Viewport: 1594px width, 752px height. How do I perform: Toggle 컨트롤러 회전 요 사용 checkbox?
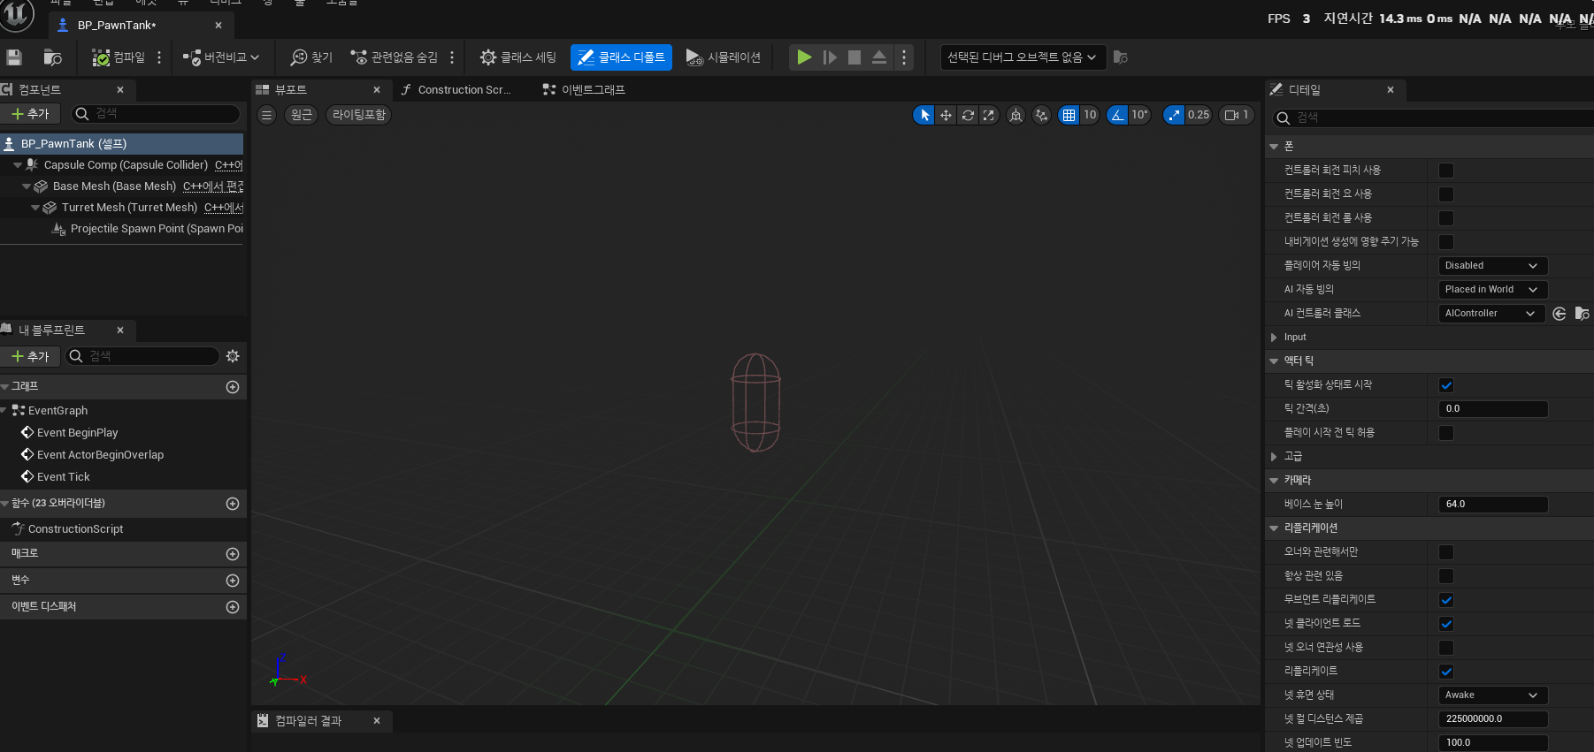pos(1446,194)
